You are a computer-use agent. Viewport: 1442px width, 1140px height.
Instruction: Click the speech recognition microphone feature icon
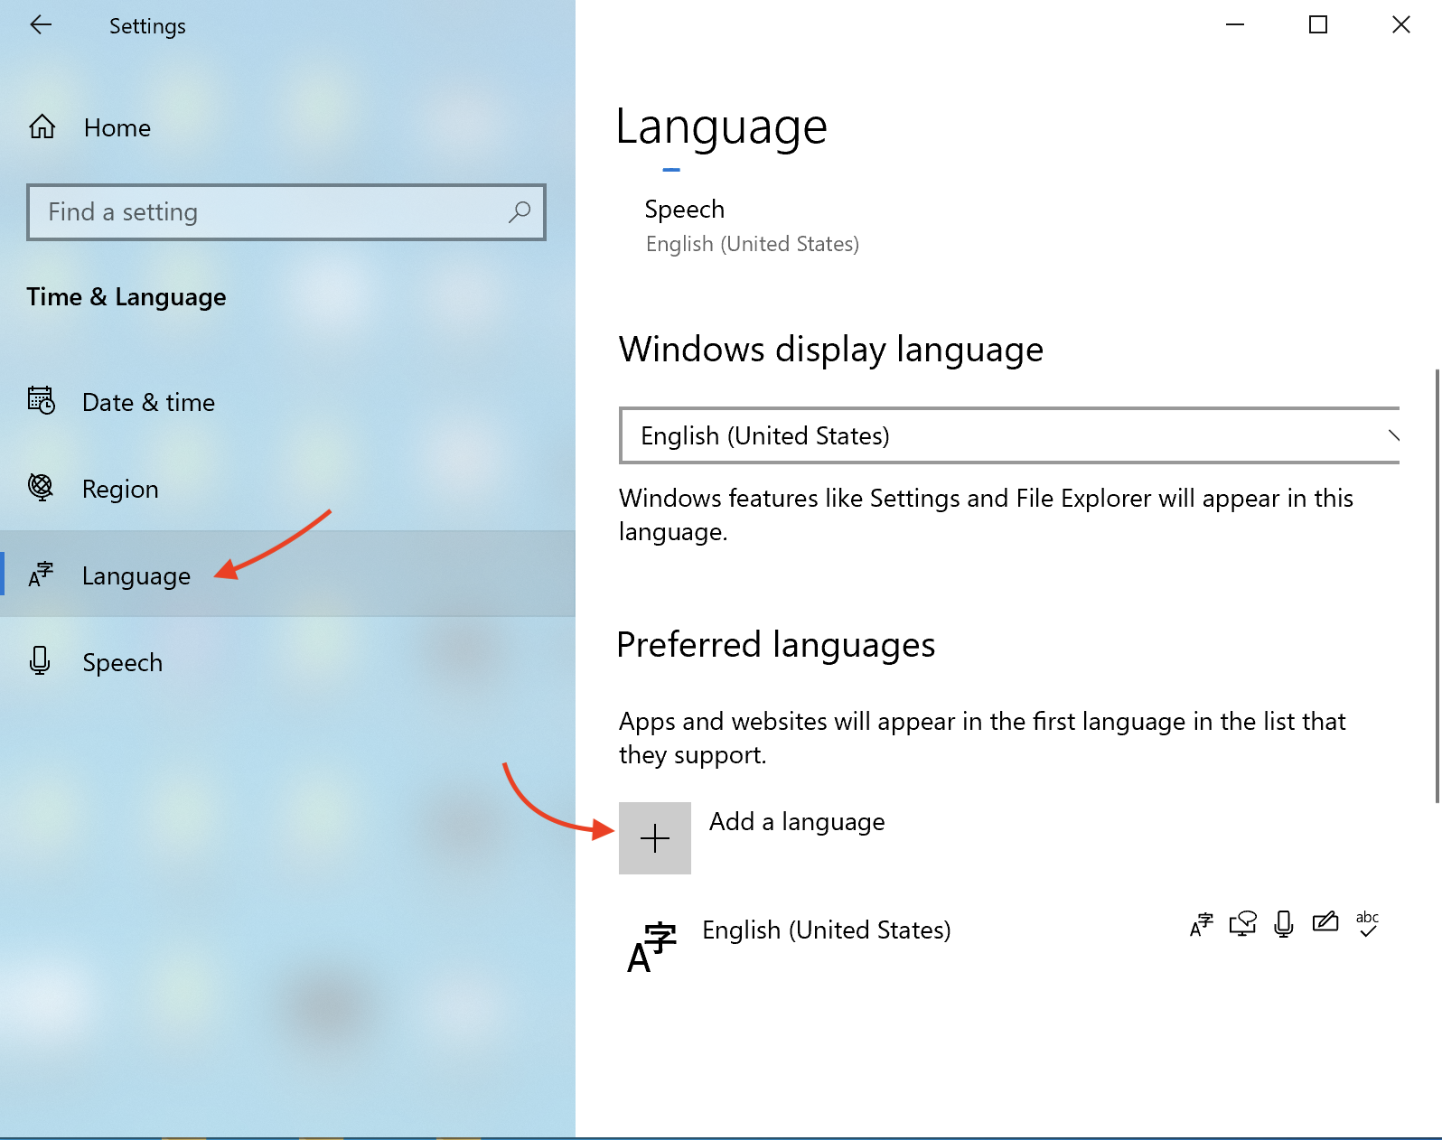tap(1284, 924)
